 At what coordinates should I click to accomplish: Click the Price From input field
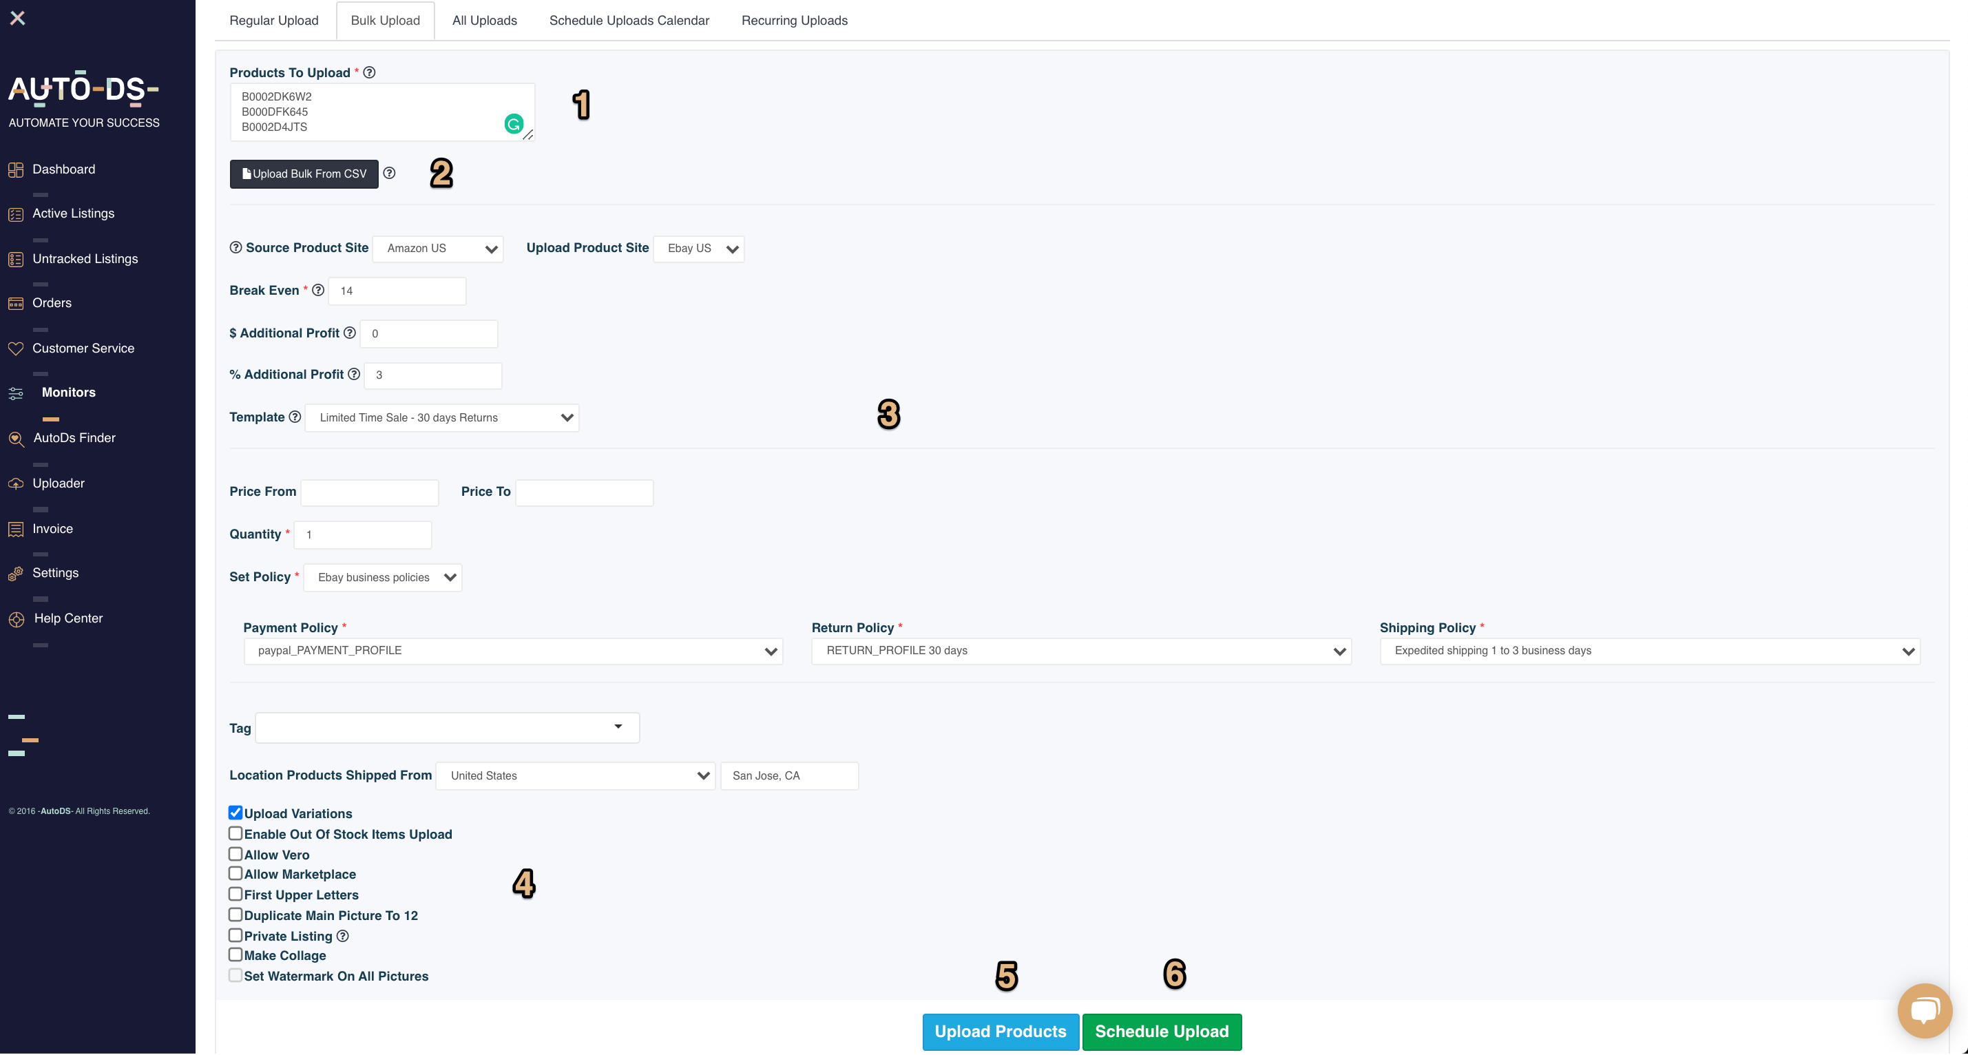(369, 493)
